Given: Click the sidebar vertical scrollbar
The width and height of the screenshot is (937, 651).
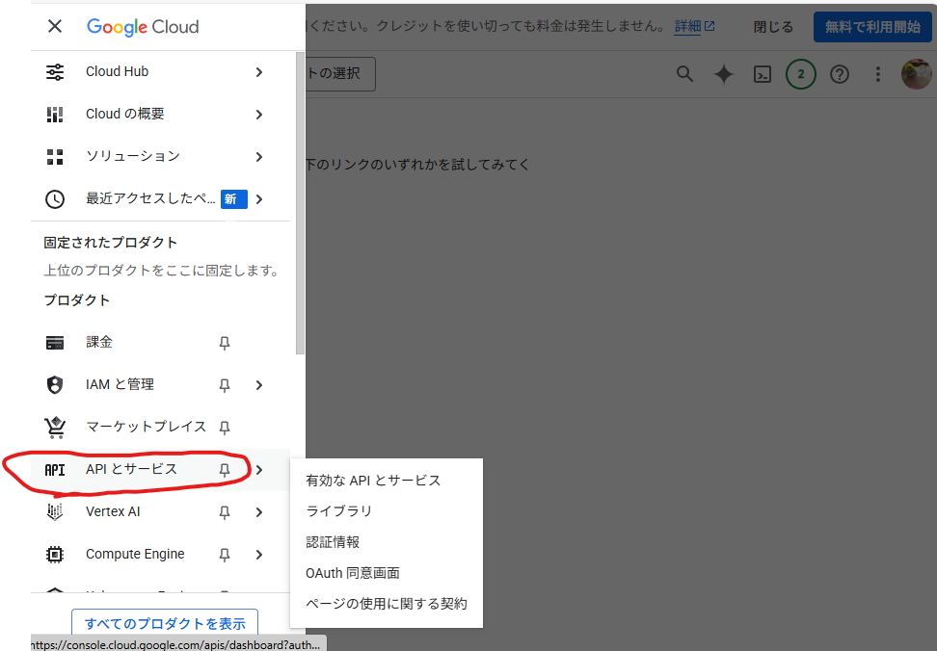Looking at the screenshot, I should [300, 203].
